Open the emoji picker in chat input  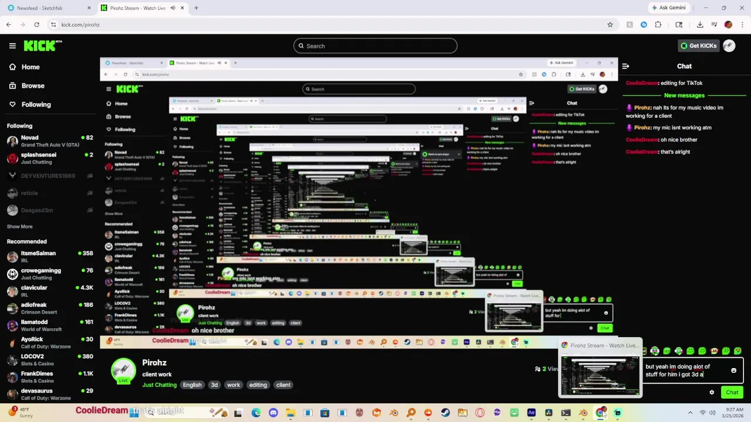[x=733, y=370]
